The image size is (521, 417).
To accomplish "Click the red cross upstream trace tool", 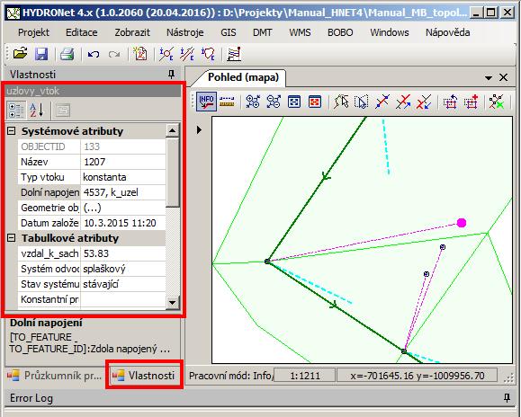I will (x=403, y=102).
